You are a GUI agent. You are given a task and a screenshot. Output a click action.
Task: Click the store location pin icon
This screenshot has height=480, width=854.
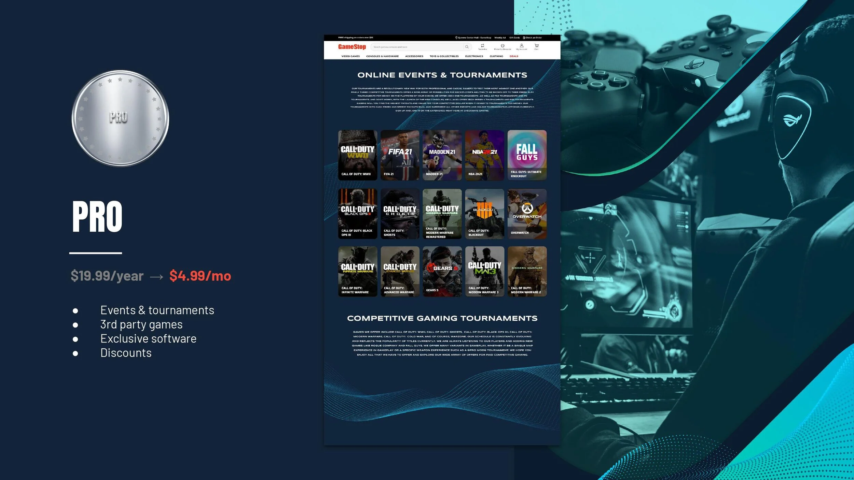456,38
